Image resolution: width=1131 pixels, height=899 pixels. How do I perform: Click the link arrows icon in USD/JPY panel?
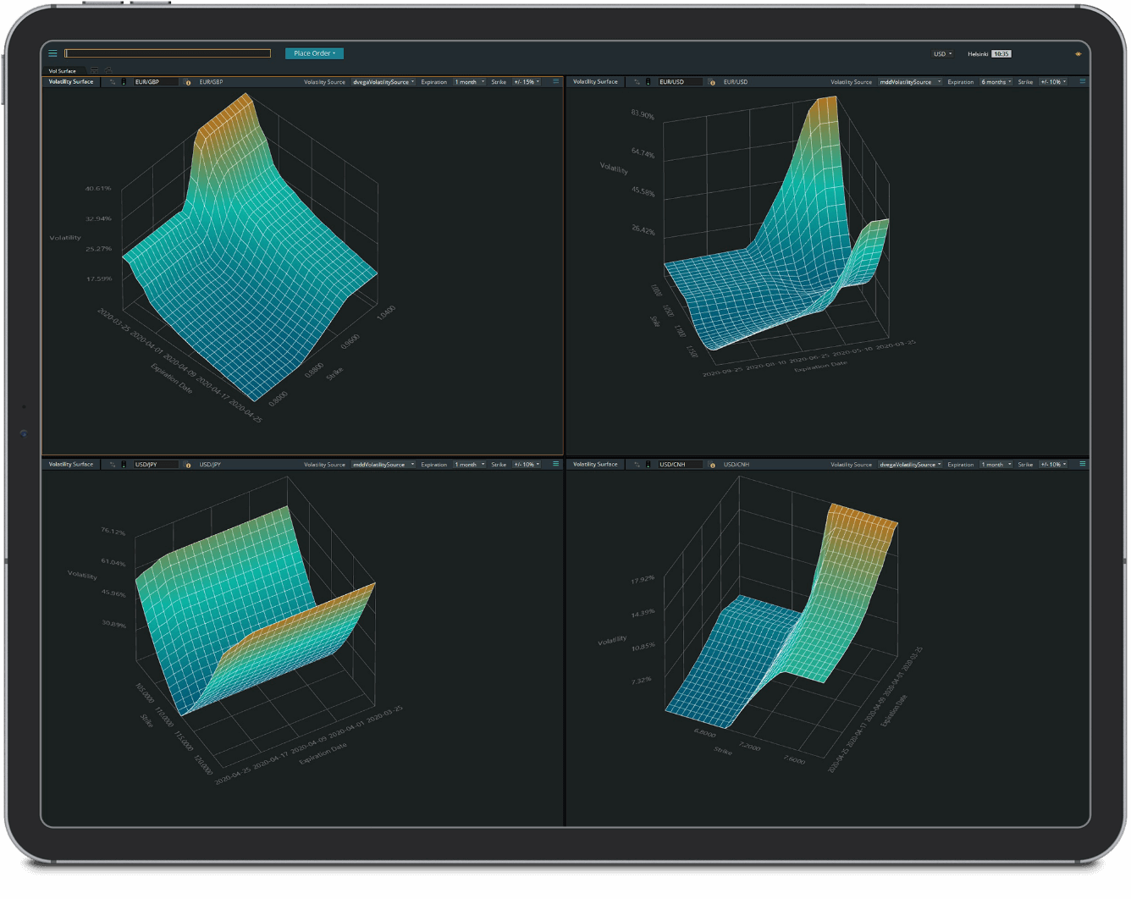(x=113, y=465)
